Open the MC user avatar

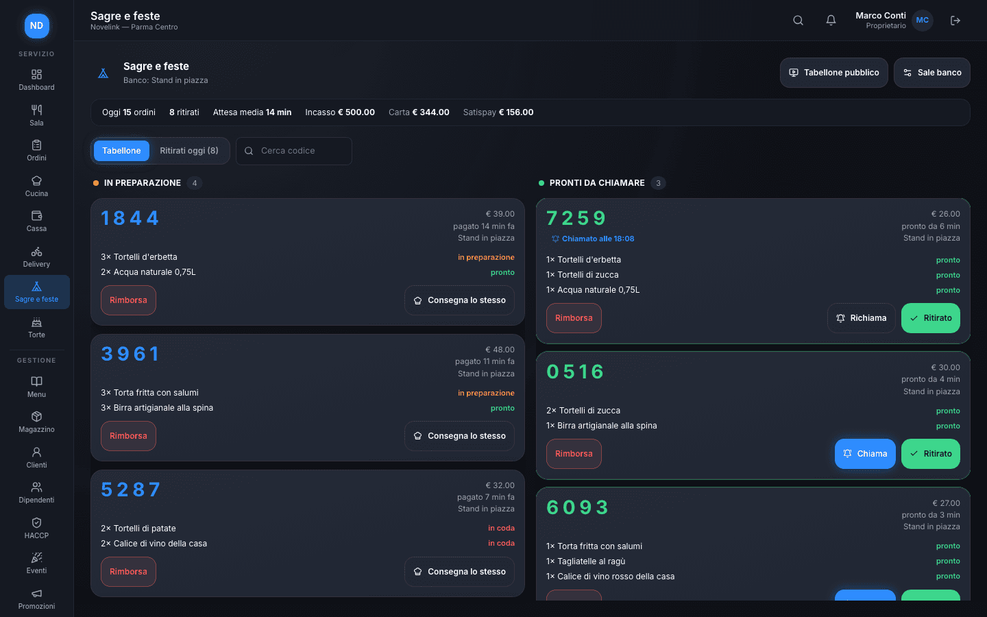pyautogui.click(x=923, y=20)
